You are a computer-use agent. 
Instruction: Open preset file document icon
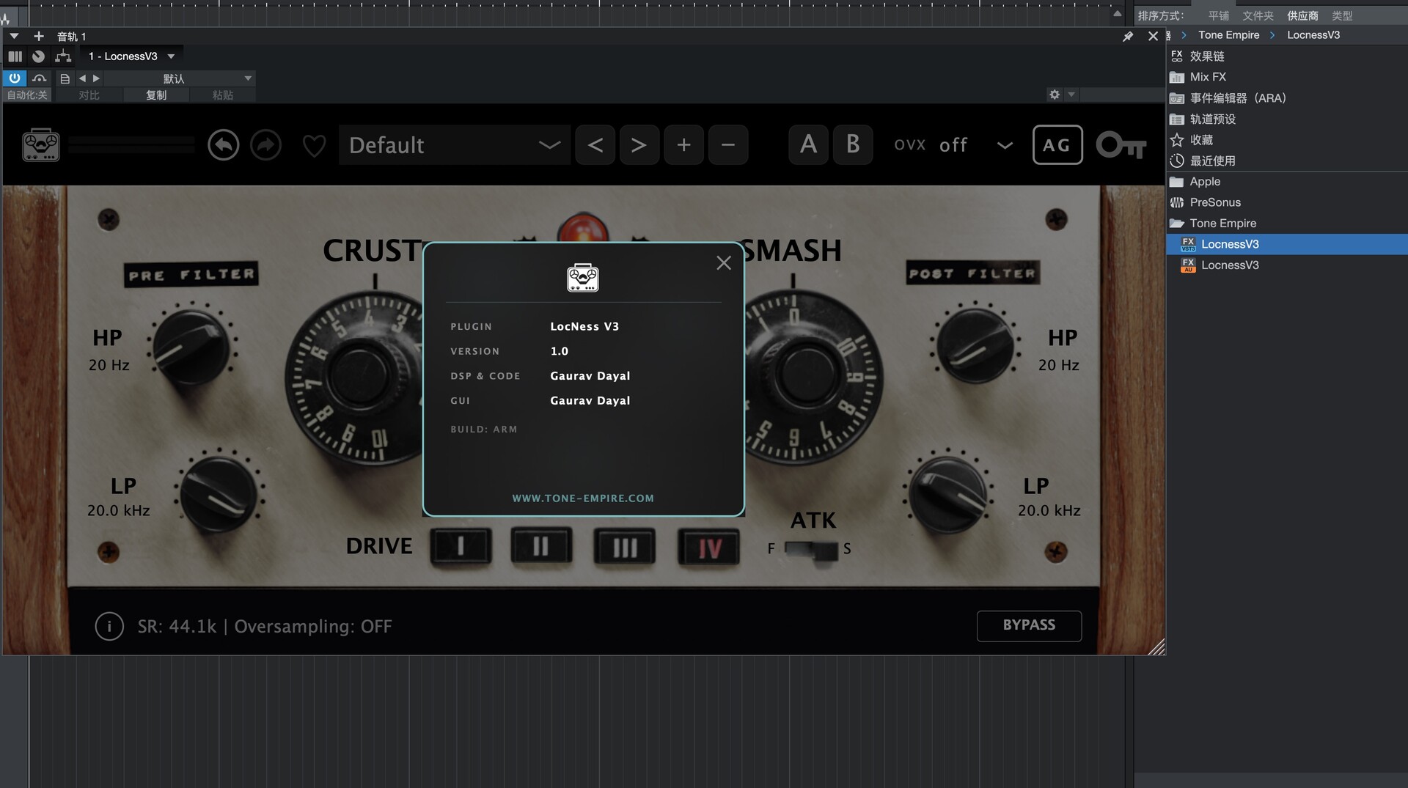(65, 78)
